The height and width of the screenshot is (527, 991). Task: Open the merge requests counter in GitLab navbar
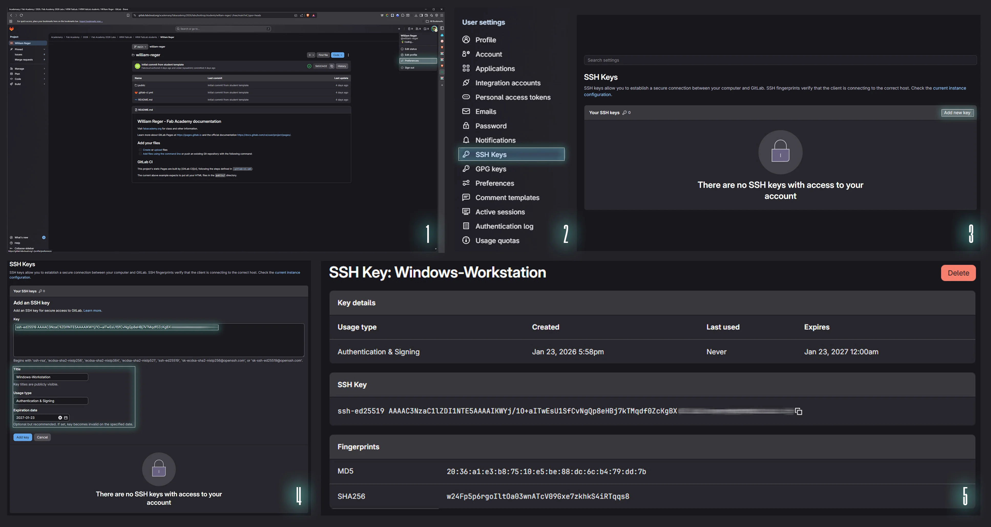(418, 29)
